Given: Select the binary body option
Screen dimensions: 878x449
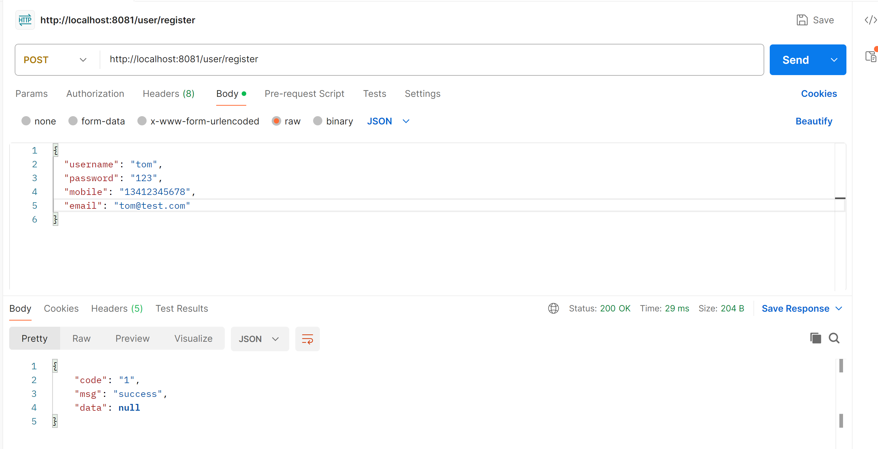Looking at the screenshot, I should pos(318,121).
